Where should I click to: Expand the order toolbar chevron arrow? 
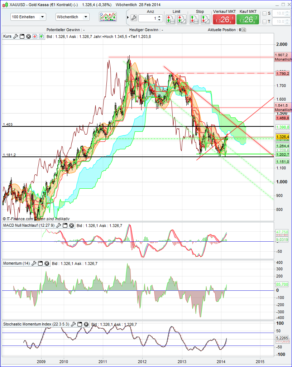pos(128,17)
